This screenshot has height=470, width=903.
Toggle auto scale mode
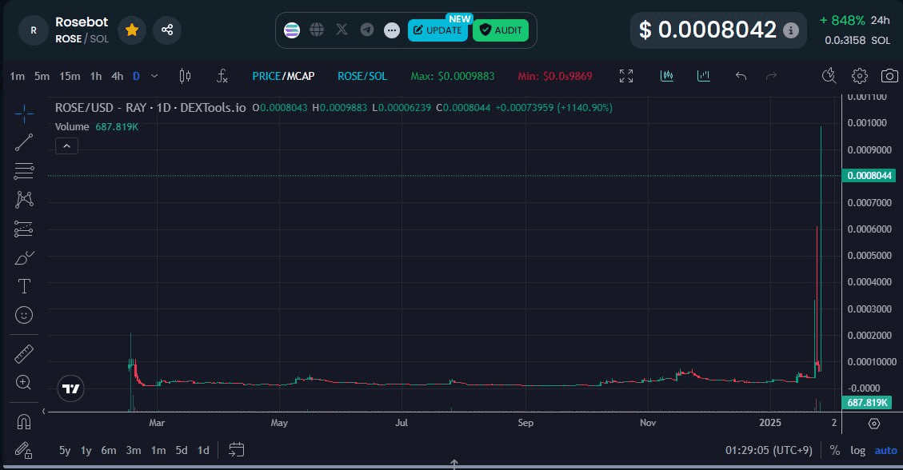(x=885, y=451)
